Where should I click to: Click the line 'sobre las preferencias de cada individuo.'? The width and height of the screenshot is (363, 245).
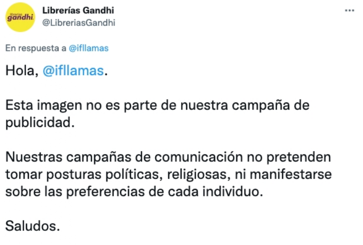coord(134,192)
